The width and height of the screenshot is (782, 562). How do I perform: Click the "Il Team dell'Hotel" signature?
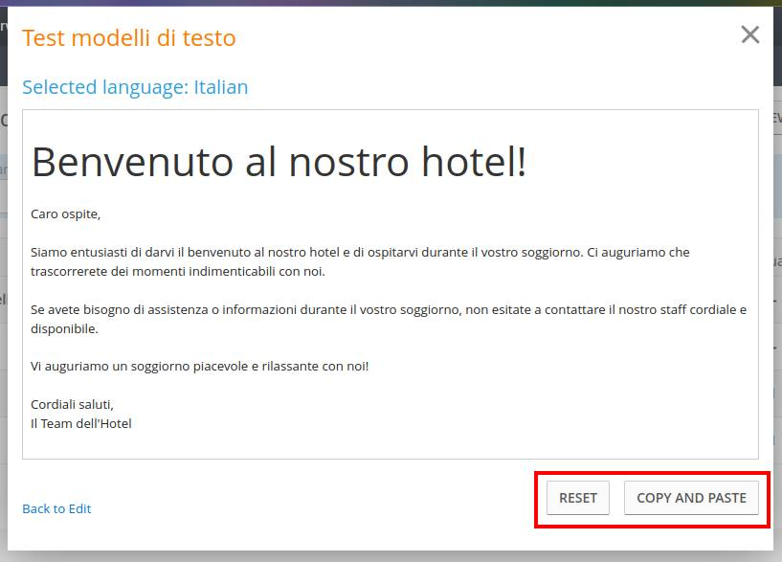(81, 423)
